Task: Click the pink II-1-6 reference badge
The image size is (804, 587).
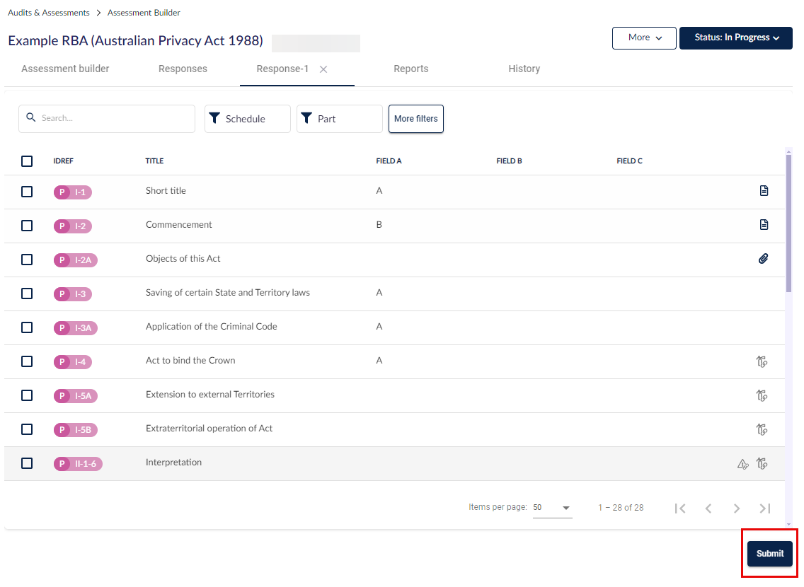Action: click(x=78, y=463)
